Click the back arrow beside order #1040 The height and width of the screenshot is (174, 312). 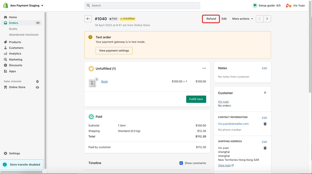(x=88, y=19)
